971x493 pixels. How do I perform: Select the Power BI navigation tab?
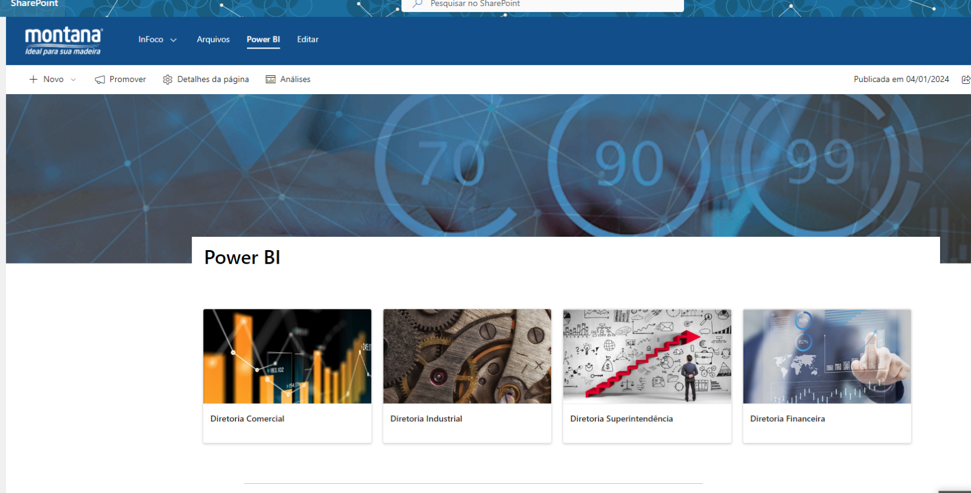pyautogui.click(x=263, y=39)
